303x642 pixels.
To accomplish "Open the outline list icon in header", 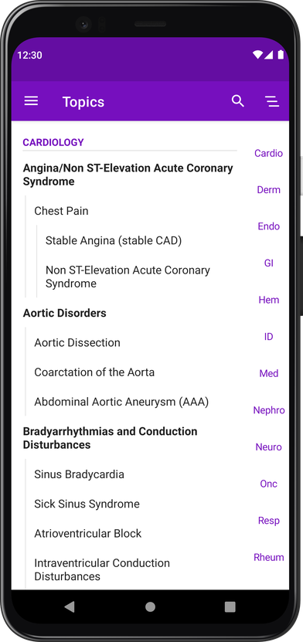I will coord(272,101).
